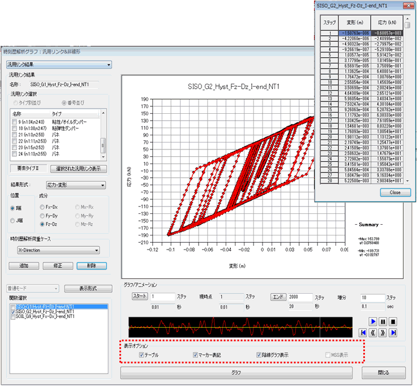The height and width of the screenshot is (386, 417).
Task: Click 選択された汎用リンク表示 button
Action: click(x=78, y=169)
